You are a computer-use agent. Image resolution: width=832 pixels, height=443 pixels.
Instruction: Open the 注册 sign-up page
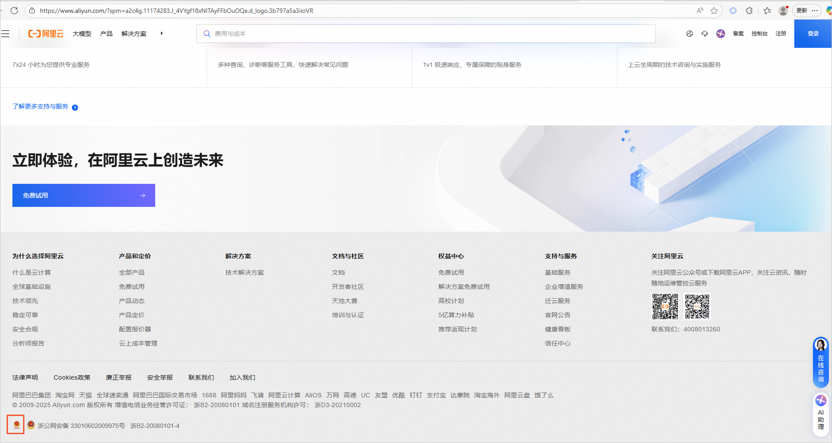pos(781,34)
